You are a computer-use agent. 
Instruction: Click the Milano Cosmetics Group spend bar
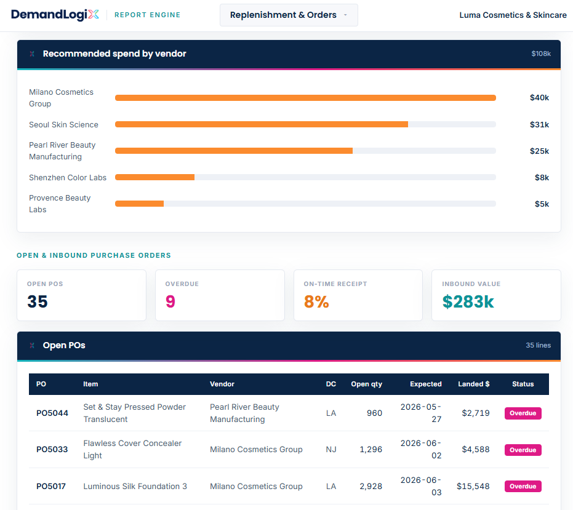tap(305, 98)
